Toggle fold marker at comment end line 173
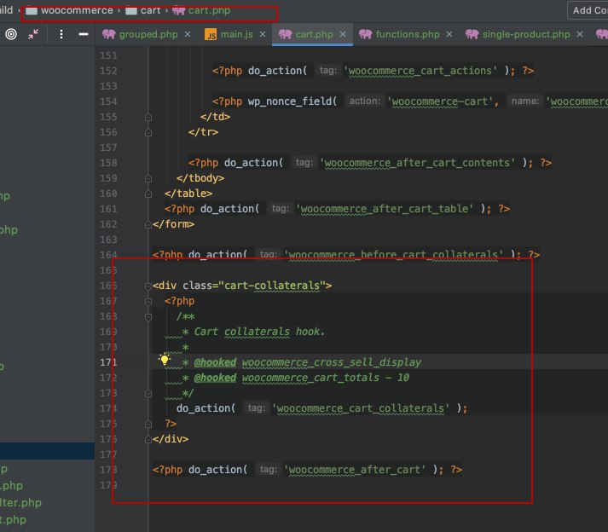The width and height of the screenshot is (608, 532). (148, 394)
